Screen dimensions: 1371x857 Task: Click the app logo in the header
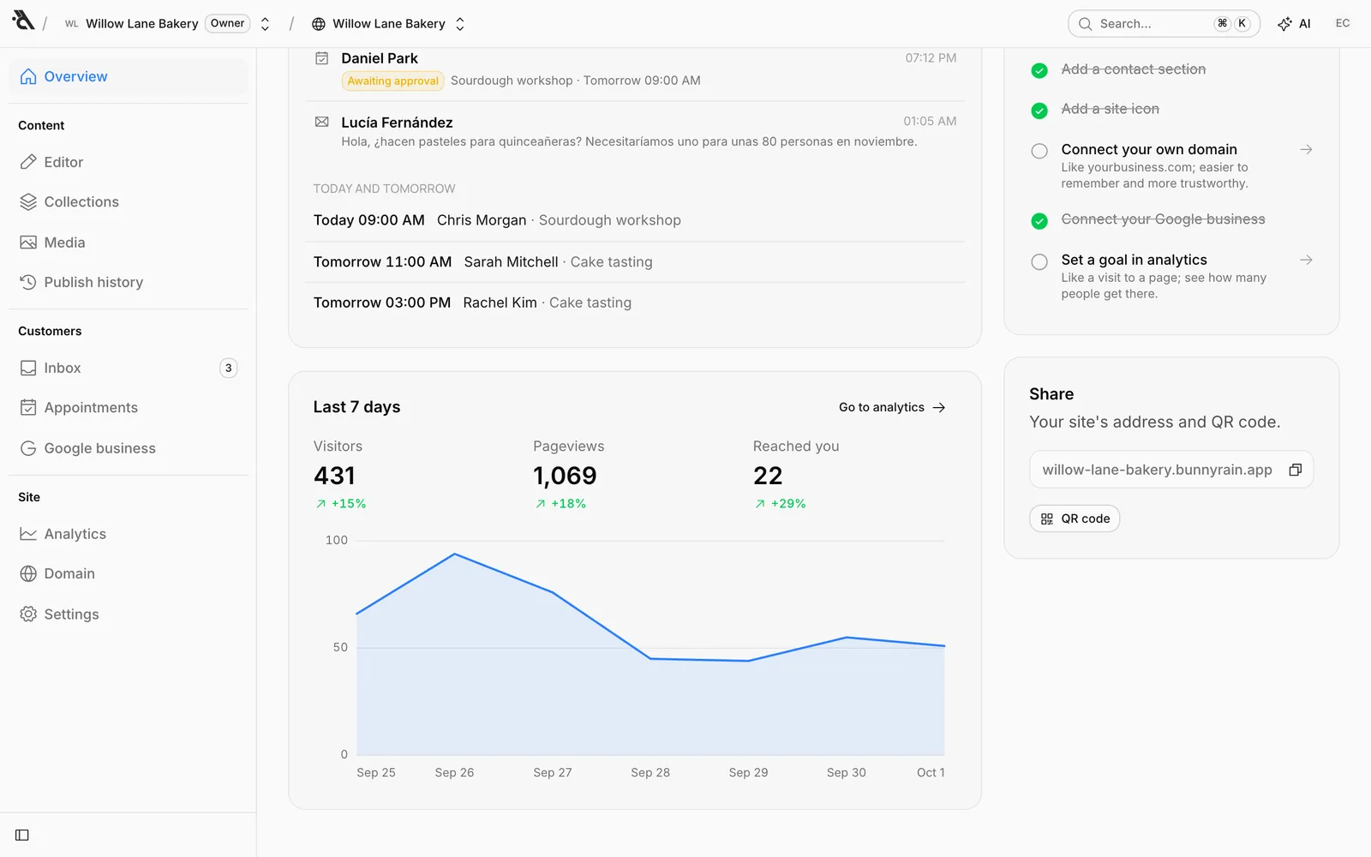[x=23, y=21]
